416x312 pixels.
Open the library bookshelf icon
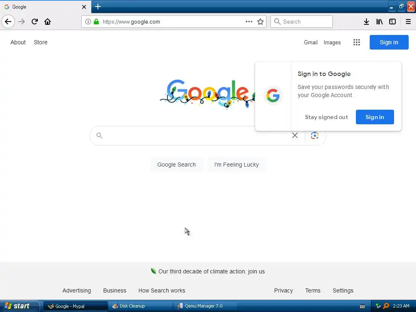click(x=379, y=22)
